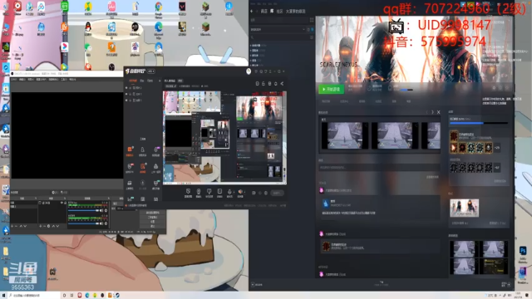The image size is (532, 299).
Task: Move source down in OBS sources toolbar
Action: (57, 226)
